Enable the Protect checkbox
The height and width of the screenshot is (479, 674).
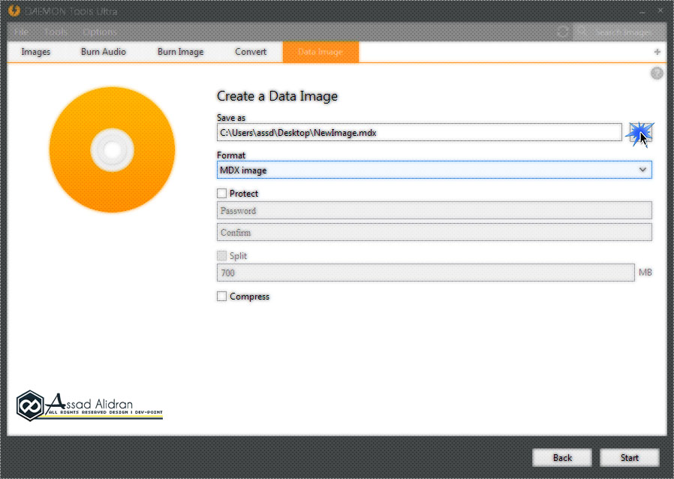(x=222, y=194)
